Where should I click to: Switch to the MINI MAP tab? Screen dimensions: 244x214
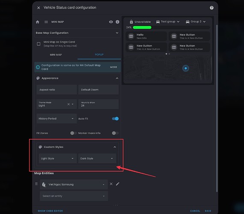pos(56,55)
